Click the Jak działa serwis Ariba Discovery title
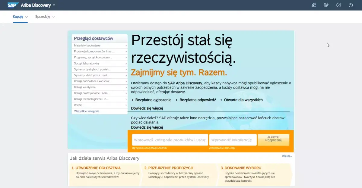 point(105,158)
